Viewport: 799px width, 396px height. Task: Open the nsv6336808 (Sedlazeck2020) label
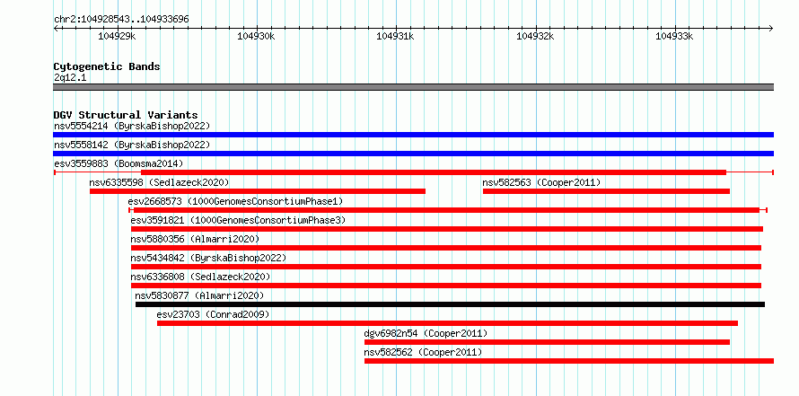pos(200,277)
